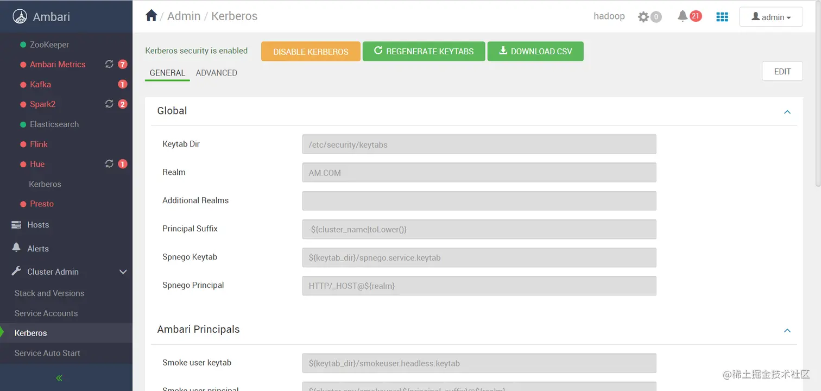Click hadoop cluster name

[609, 16]
